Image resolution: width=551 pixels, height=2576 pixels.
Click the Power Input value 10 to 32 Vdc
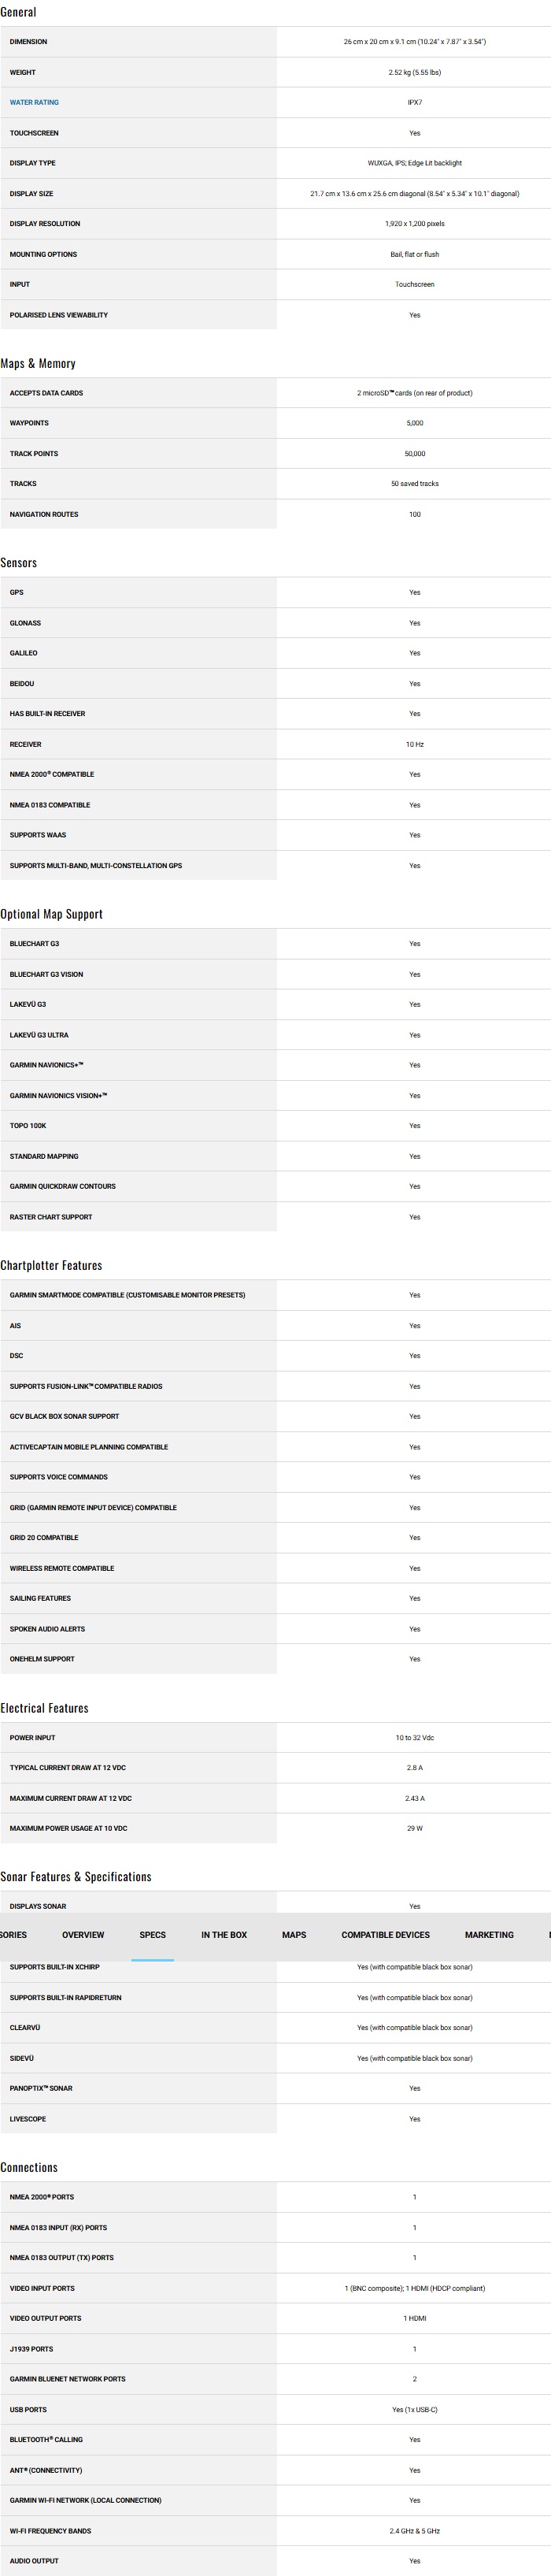[x=414, y=1737]
